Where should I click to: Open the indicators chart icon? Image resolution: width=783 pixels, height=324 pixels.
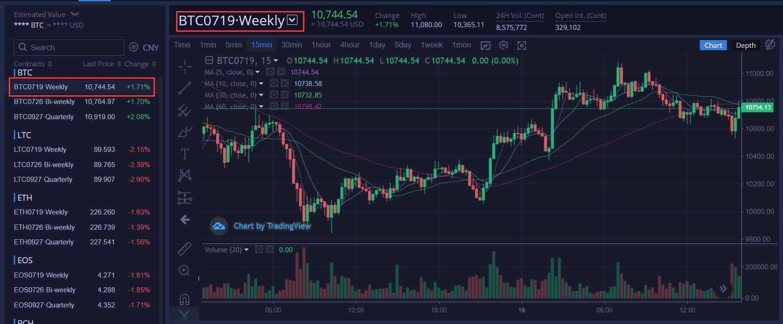(486, 45)
